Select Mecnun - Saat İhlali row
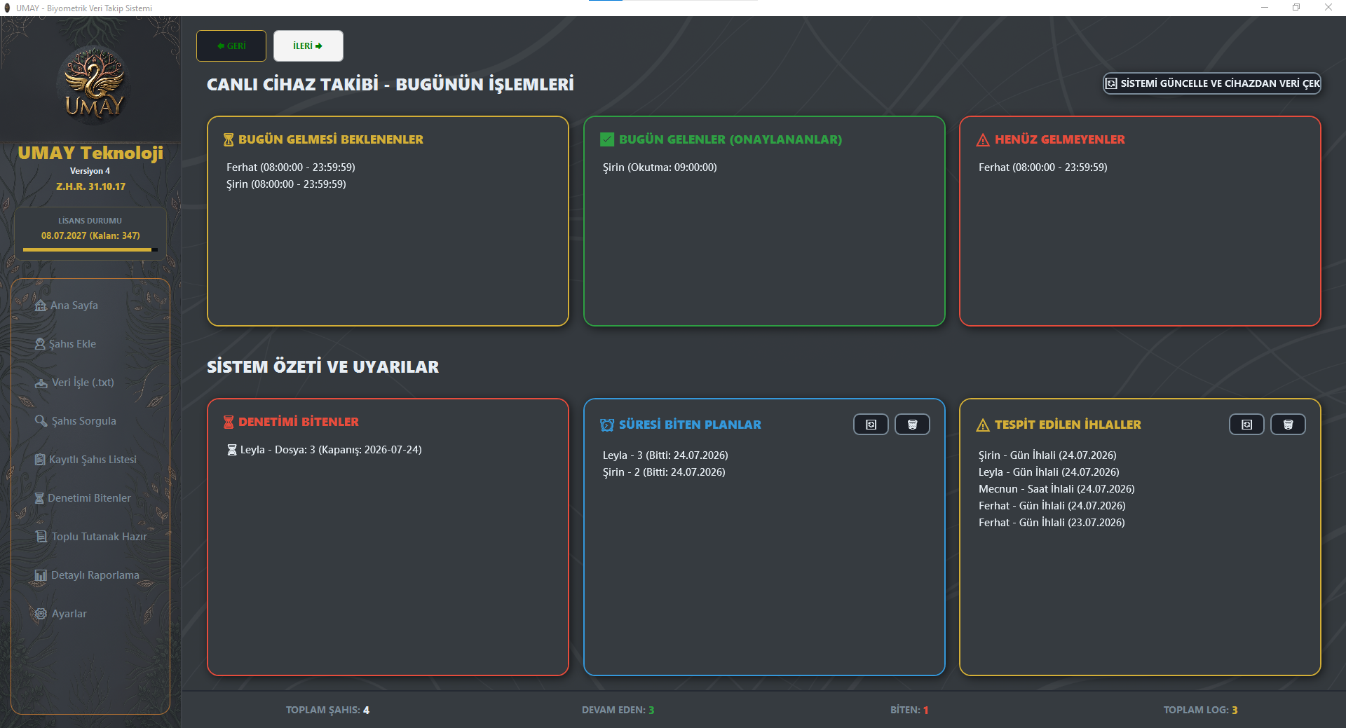 [1056, 489]
